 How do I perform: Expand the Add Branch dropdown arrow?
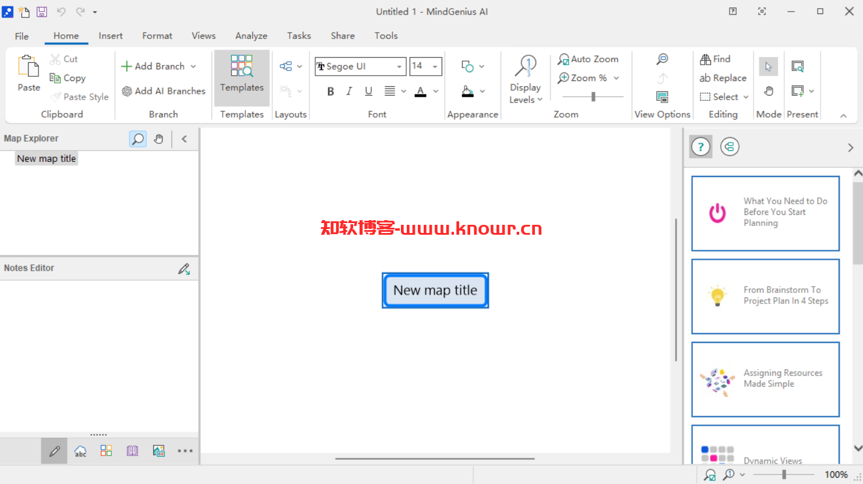click(x=193, y=66)
